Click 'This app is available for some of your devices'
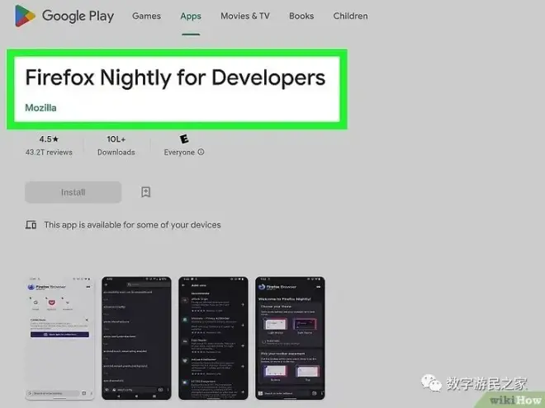The width and height of the screenshot is (545, 408). coord(132,225)
